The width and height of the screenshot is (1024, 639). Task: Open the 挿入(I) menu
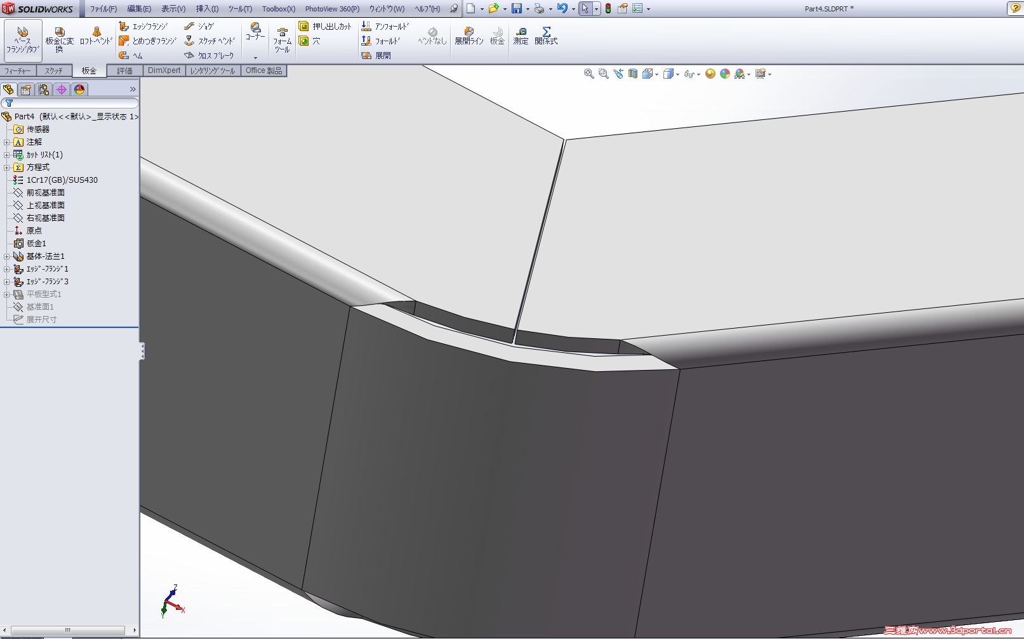click(207, 9)
